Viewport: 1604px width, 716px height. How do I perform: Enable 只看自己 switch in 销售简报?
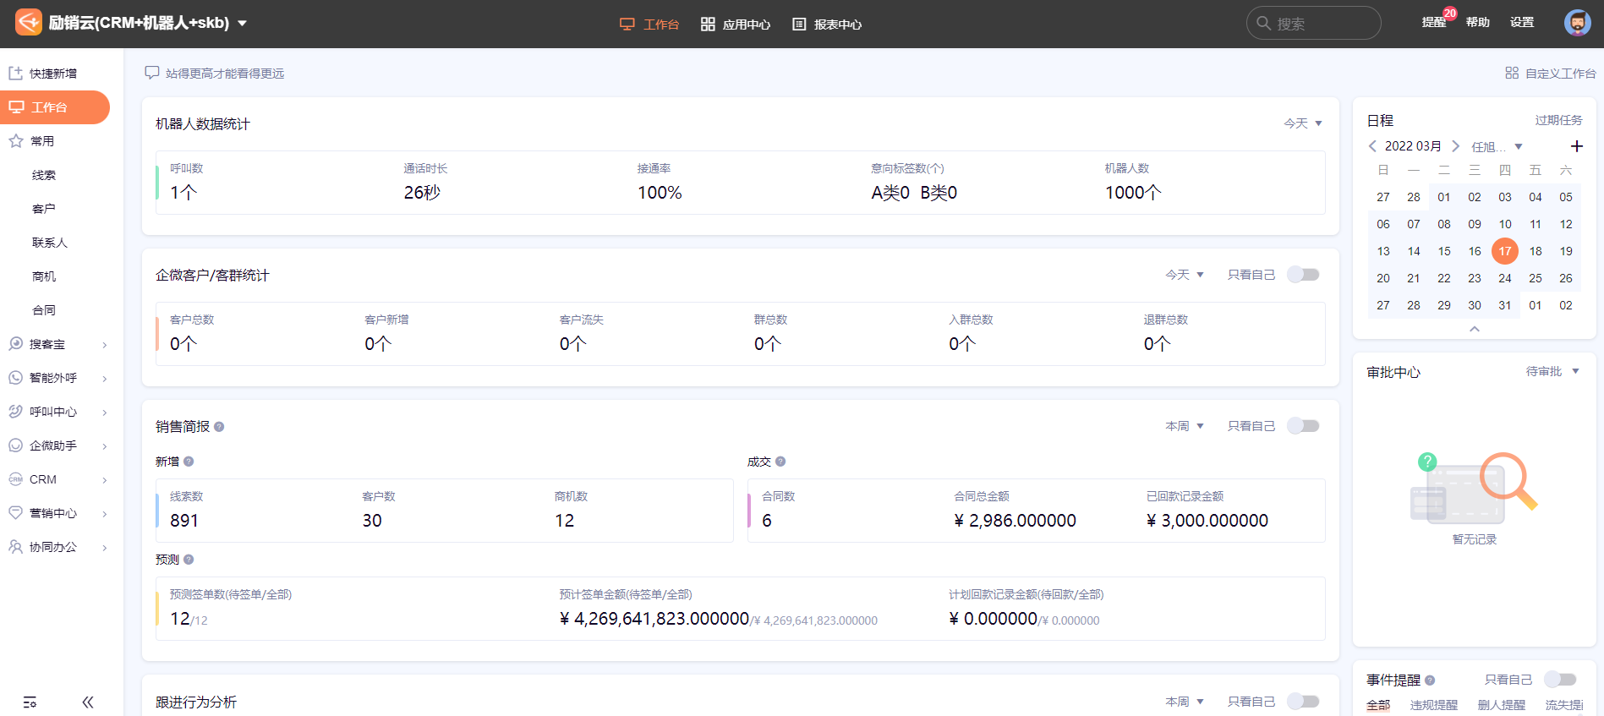pyautogui.click(x=1303, y=426)
